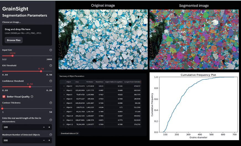Open help for Maximum Number of Detected Objects
Viewport: 241px width, 146px height.
pyautogui.click(x=51, y=135)
